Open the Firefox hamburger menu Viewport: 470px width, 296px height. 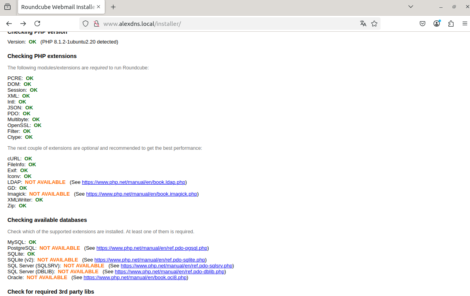465,24
